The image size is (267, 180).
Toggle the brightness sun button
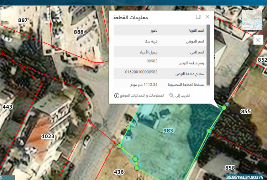(x=258, y=40)
